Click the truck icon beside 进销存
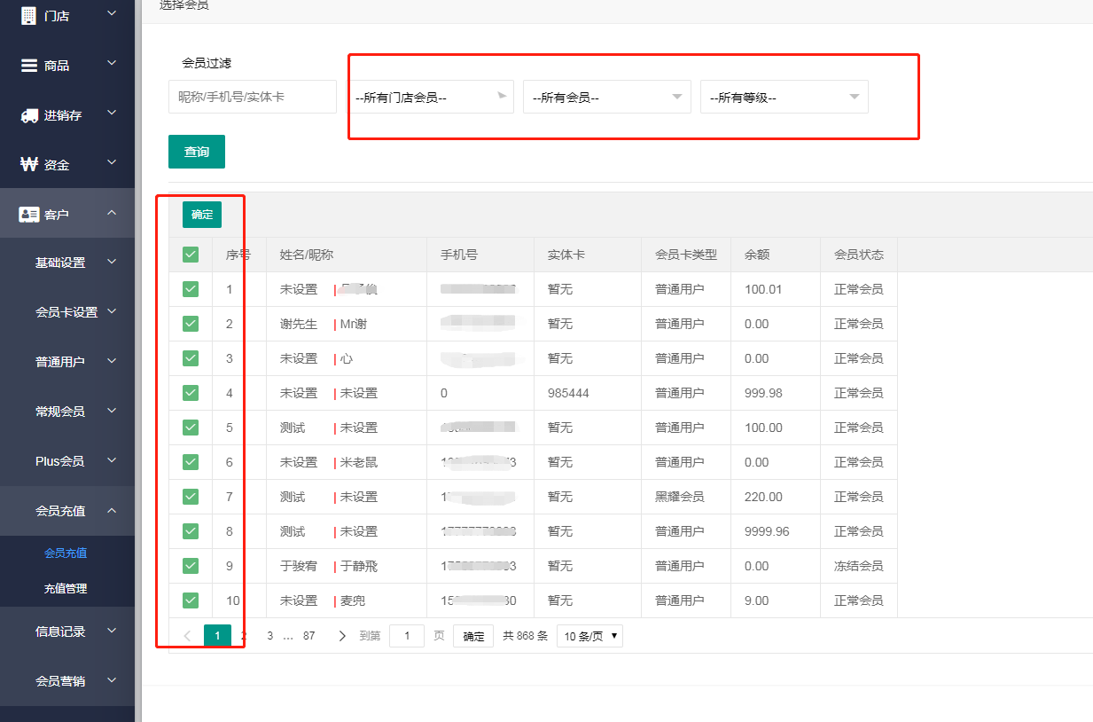Screen dimensions: 1093x722 click(29, 115)
